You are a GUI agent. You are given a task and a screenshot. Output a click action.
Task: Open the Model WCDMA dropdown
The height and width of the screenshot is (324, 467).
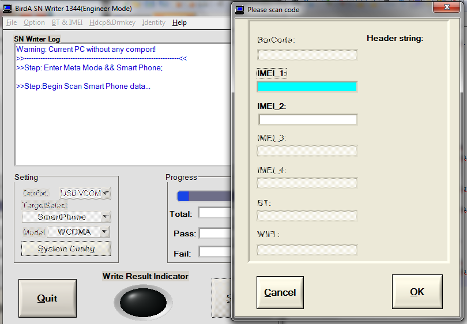click(x=104, y=232)
